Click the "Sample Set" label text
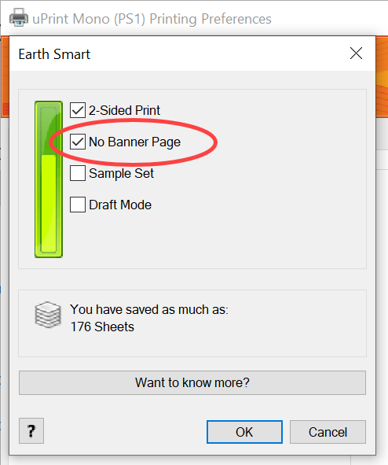 tap(121, 173)
